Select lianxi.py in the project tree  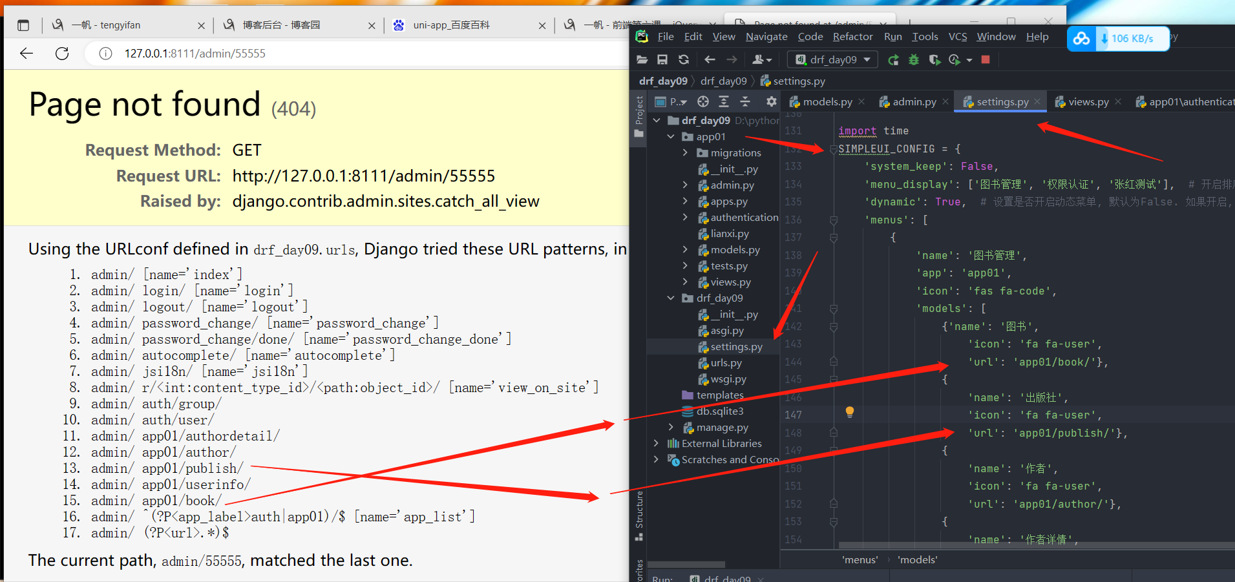(x=730, y=233)
